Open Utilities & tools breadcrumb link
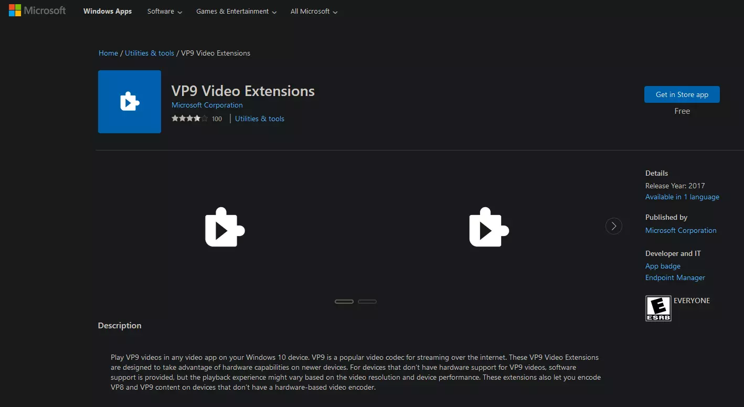Viewport: 744px width, 407px height. [150, 53]
